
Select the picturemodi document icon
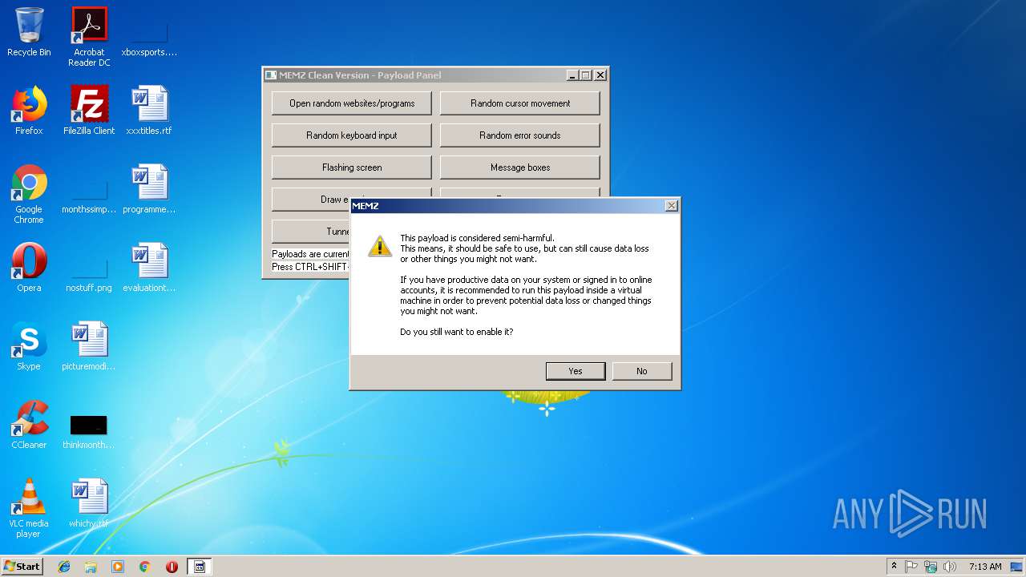(89, 346)
